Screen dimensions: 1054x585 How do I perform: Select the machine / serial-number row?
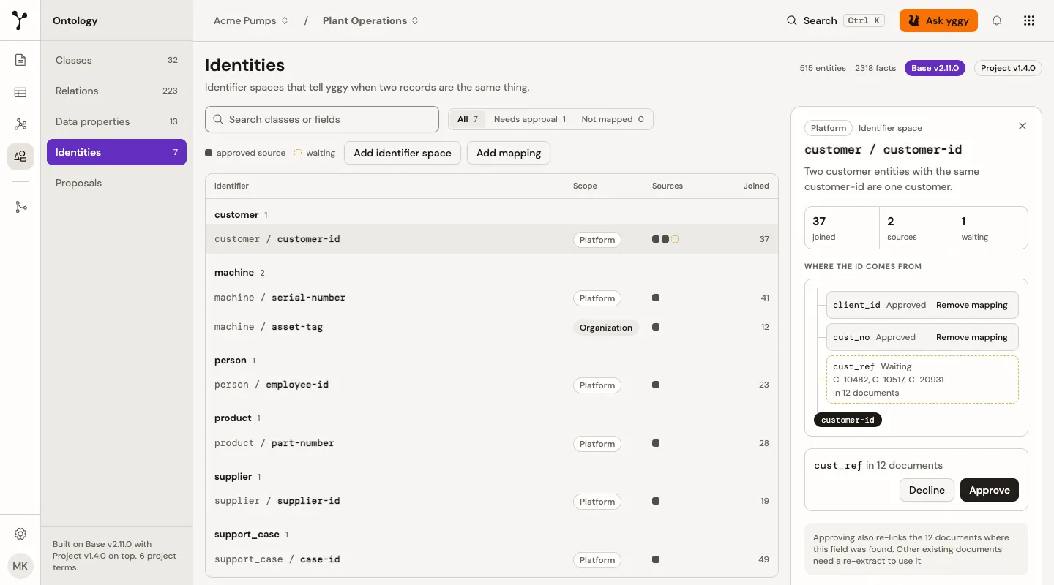492,298
